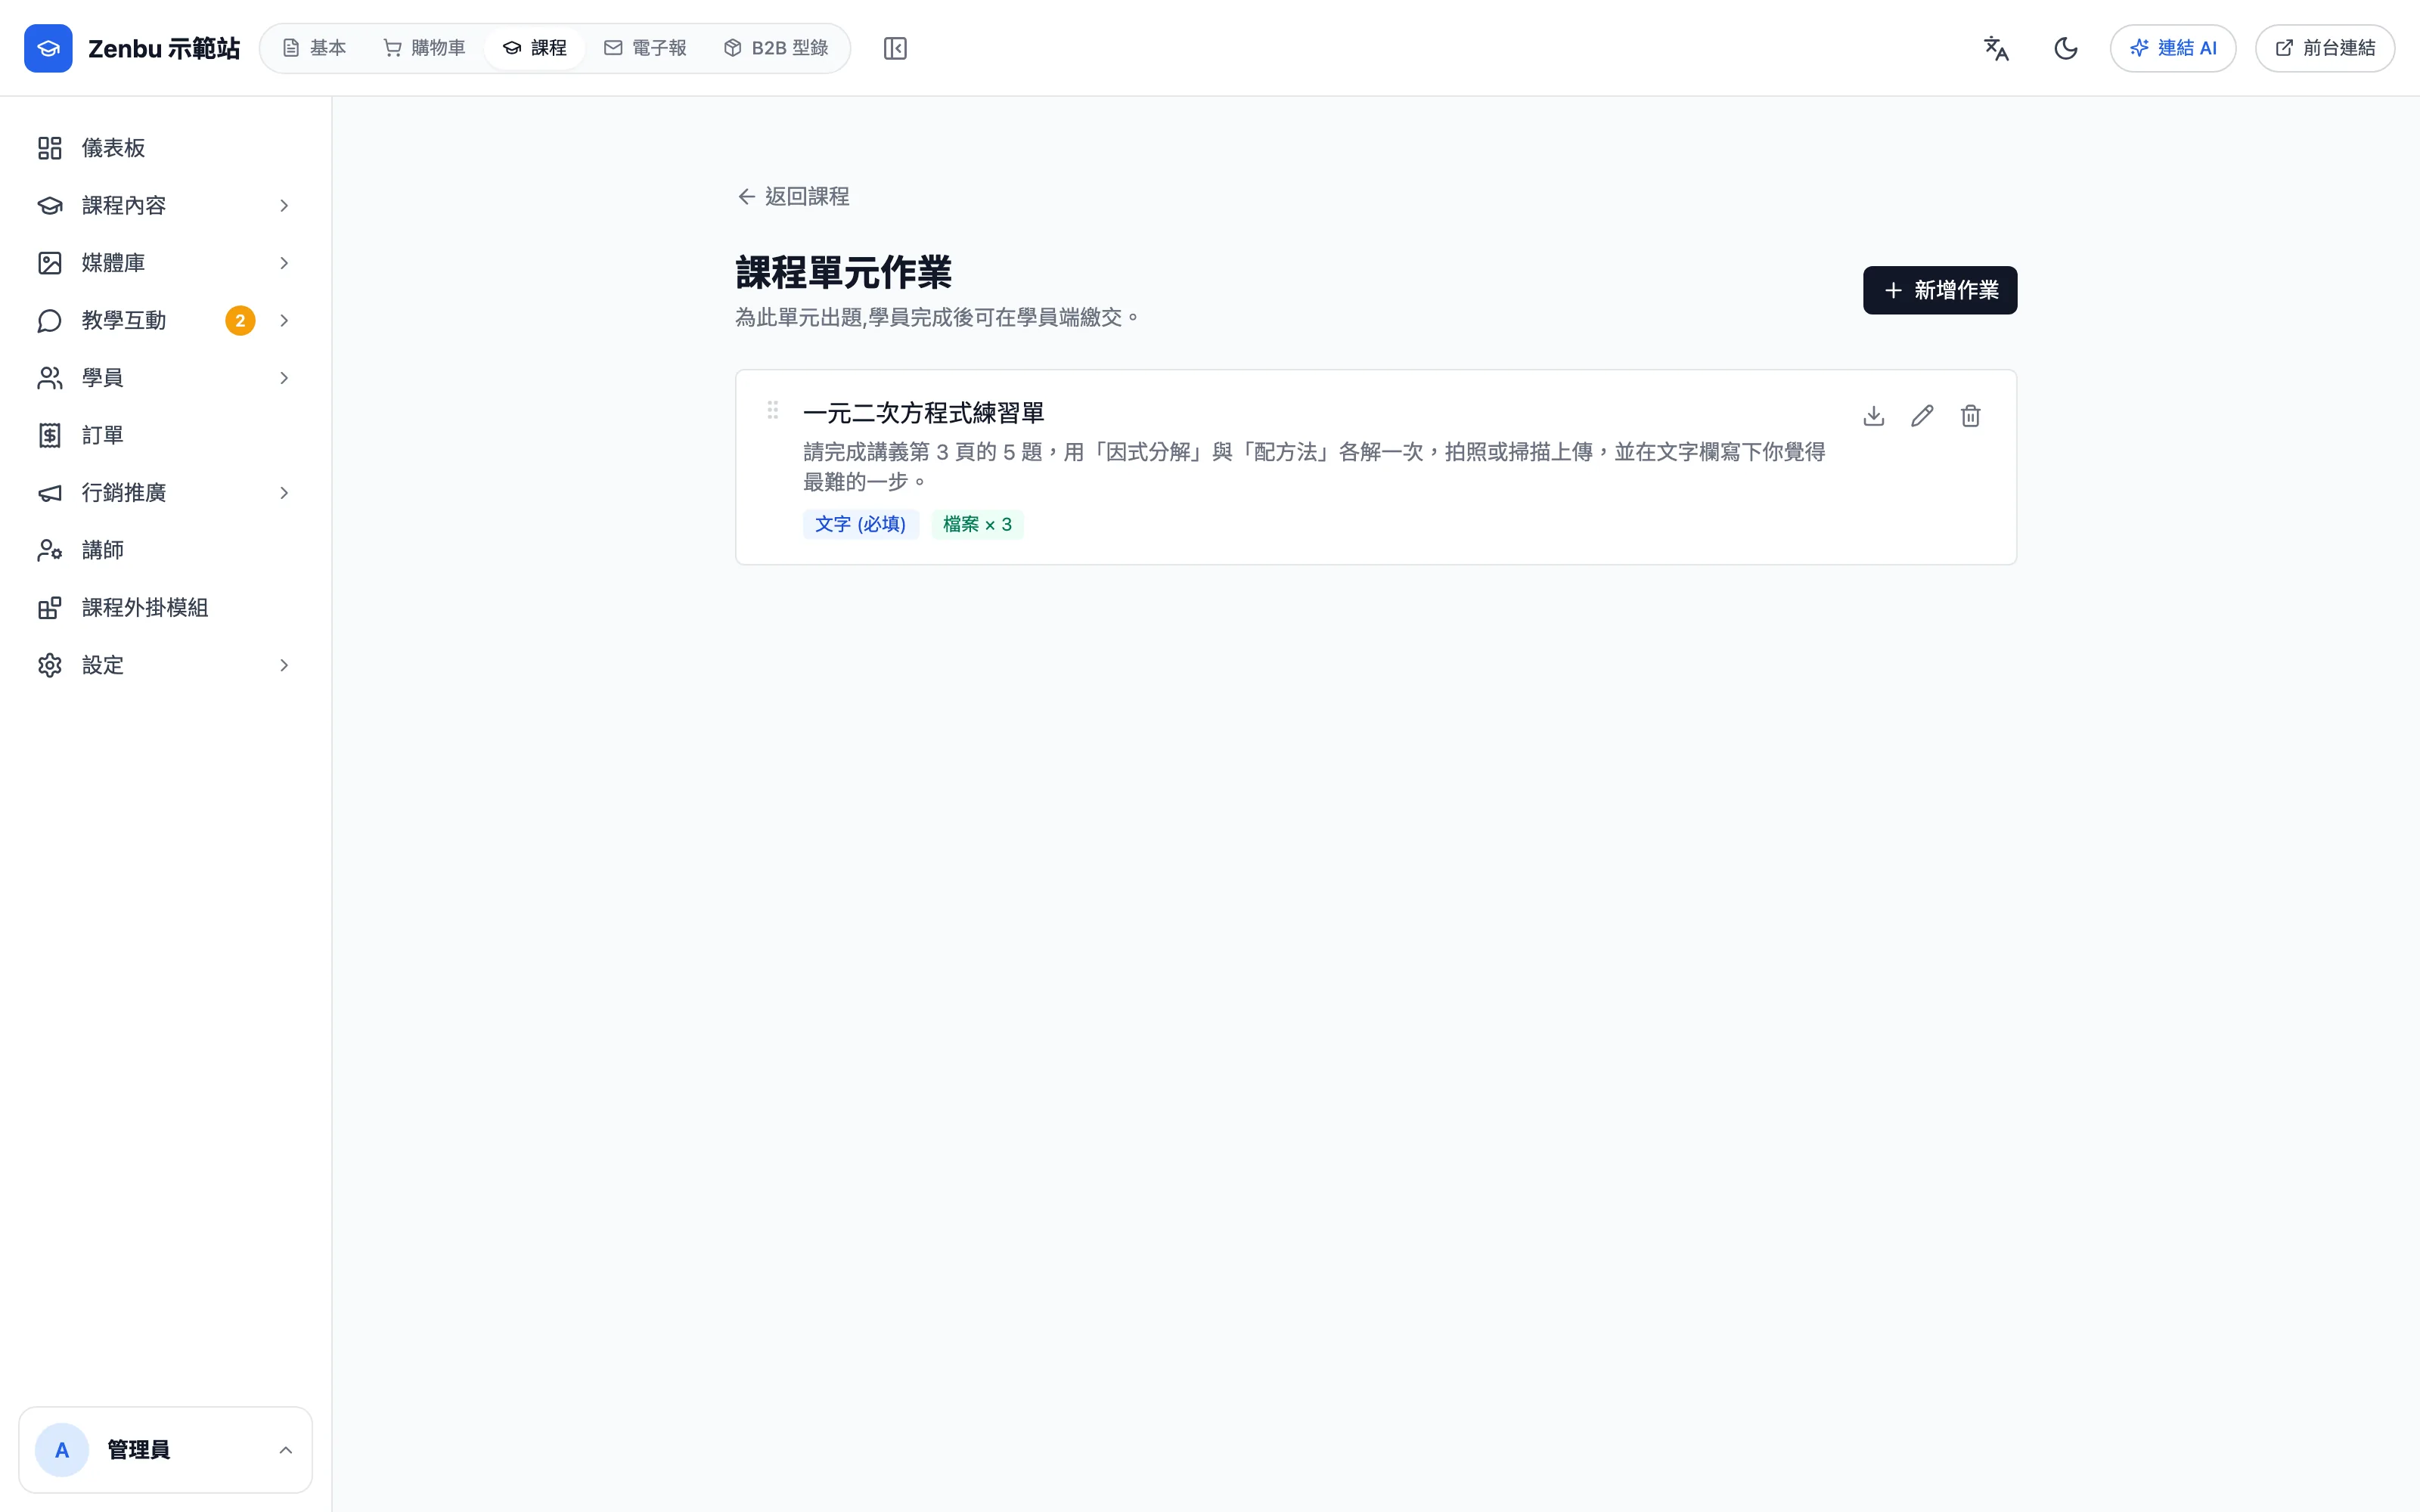Click the 2 badge on 教學互動
This screenshot has width=2420, height=1512.
[x=240, y=320]
